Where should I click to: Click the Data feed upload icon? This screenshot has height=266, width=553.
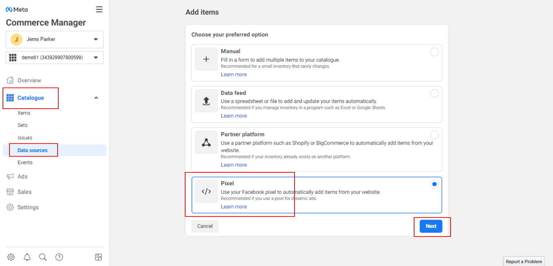tap(206, 101)
